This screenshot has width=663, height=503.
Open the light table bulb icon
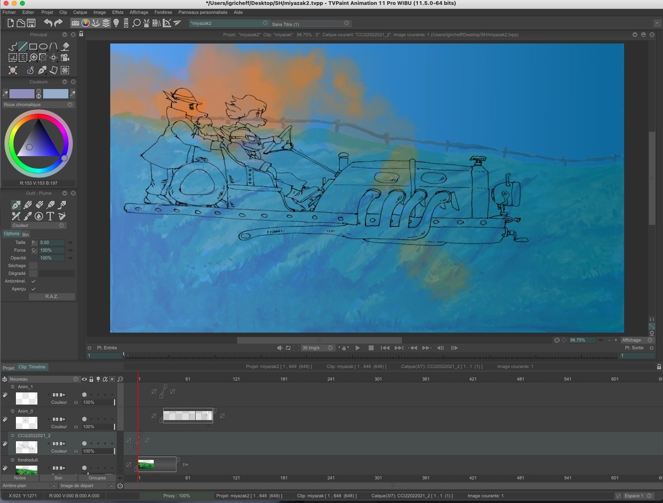tap(116, 23)
